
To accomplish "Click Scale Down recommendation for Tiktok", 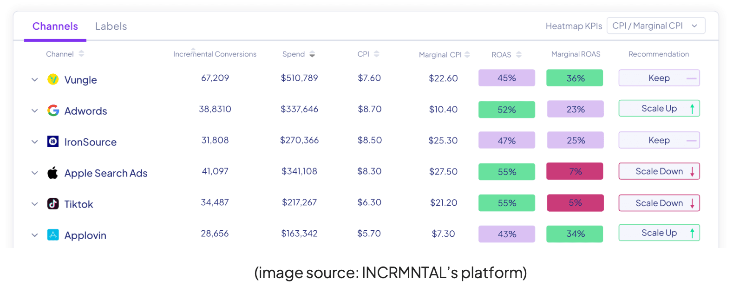I will pyautogui.click(x=659, y=203).
